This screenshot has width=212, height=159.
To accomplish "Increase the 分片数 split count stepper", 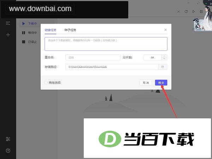I will point(164,56).
